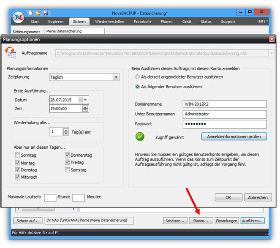Click the save floppy disk icon

tap(46, 13)
